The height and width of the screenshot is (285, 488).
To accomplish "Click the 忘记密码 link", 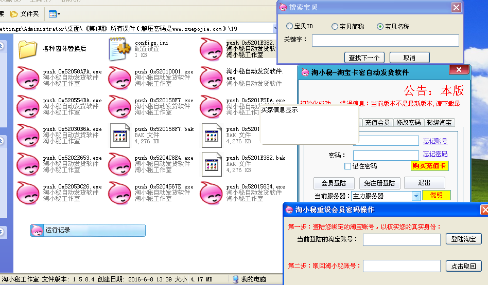I will pos(435,154).
